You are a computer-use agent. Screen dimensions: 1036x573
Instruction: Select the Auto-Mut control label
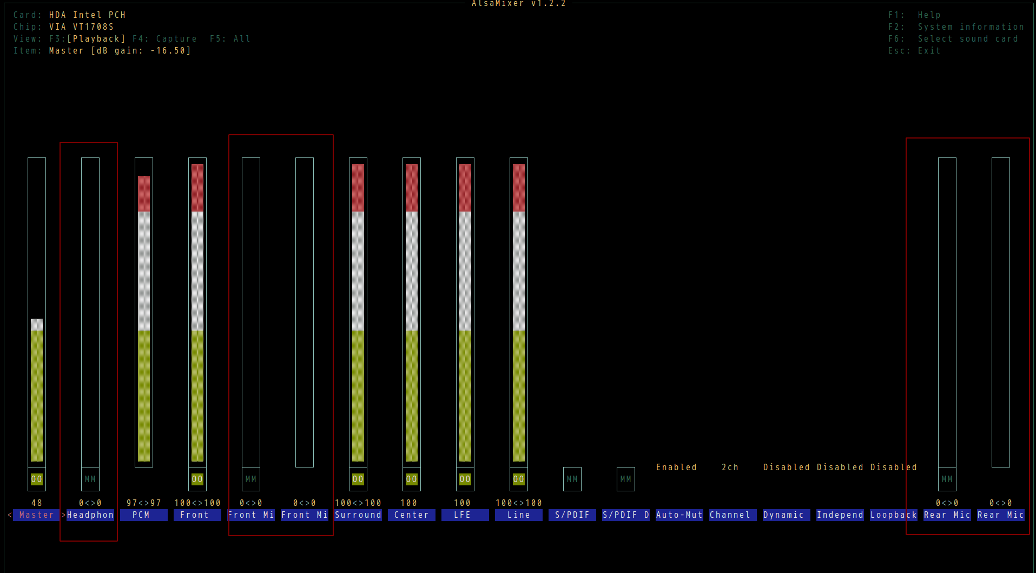(679, 515)
